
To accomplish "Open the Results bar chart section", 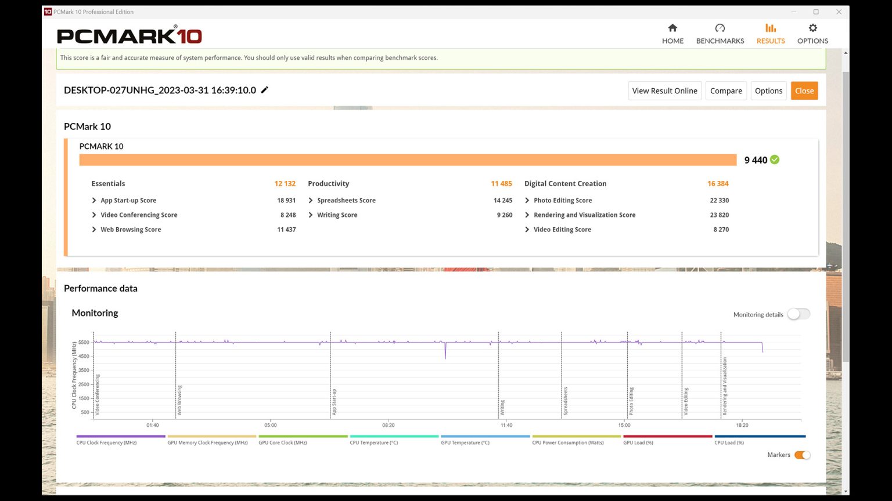I will coord(771,34).
